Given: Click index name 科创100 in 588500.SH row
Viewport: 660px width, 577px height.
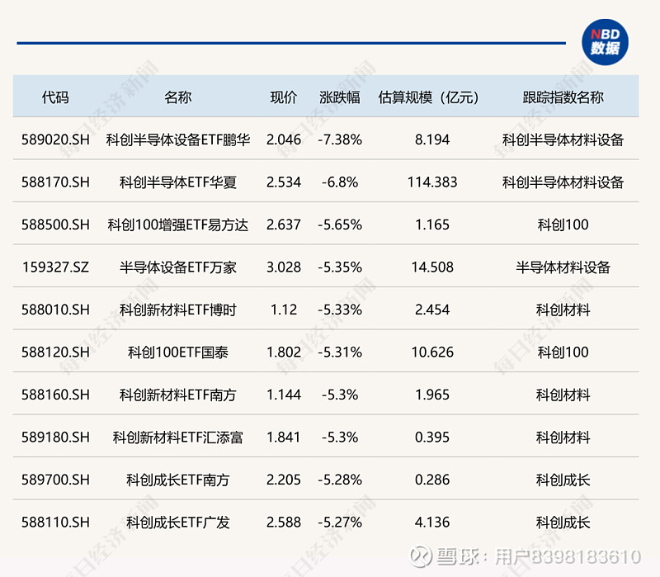Looking at the screenshot, I should (563, 225).
